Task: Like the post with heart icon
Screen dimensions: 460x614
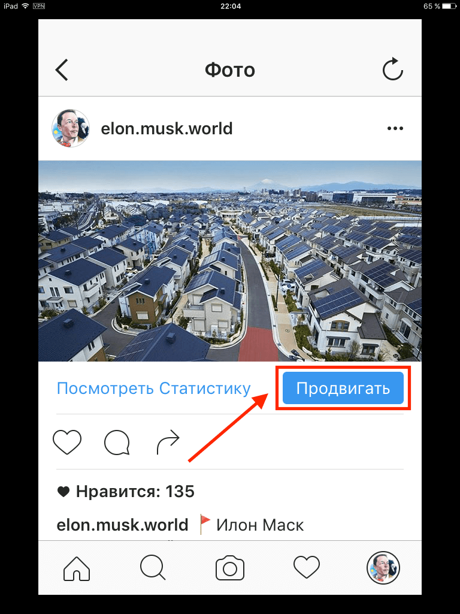Action: (67, 442)
